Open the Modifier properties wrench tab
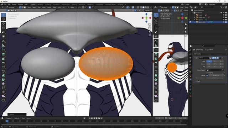 coord(190,80)
